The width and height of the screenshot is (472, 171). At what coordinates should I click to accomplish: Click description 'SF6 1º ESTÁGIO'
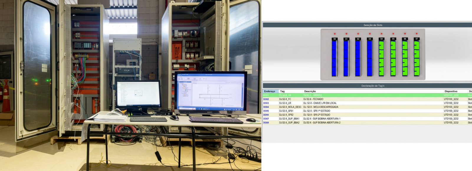click(322, 111)
